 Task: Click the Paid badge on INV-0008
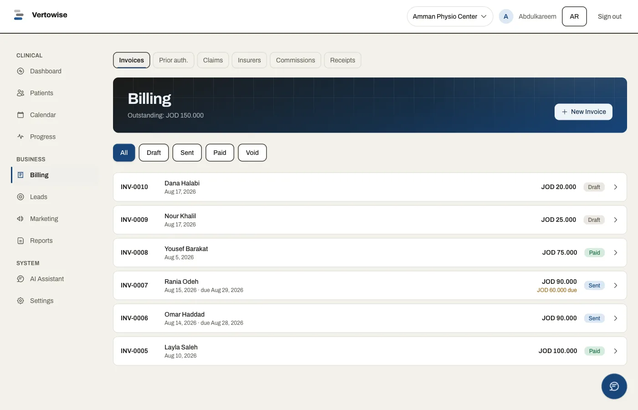click(594, 253)
